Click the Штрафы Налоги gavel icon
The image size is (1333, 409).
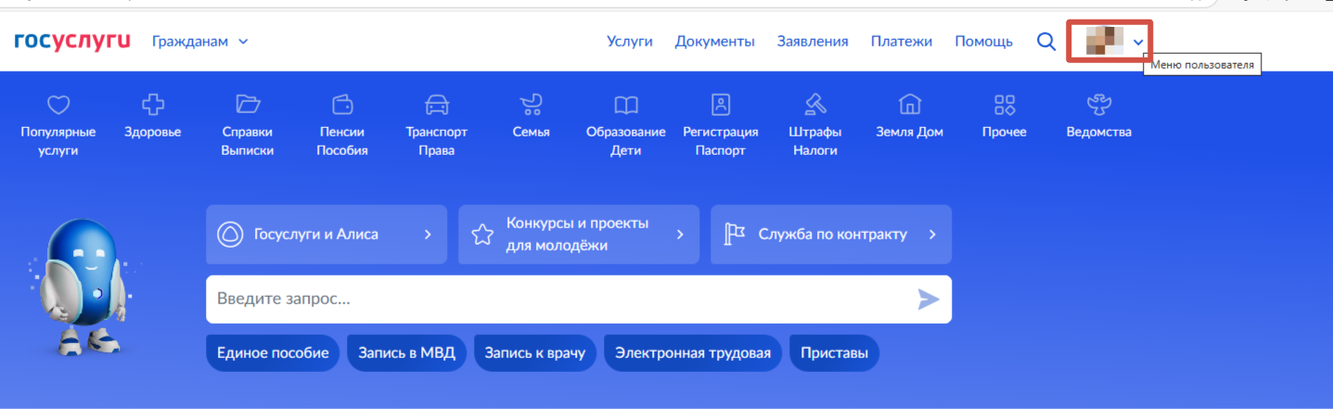click(x=814, y=104)
